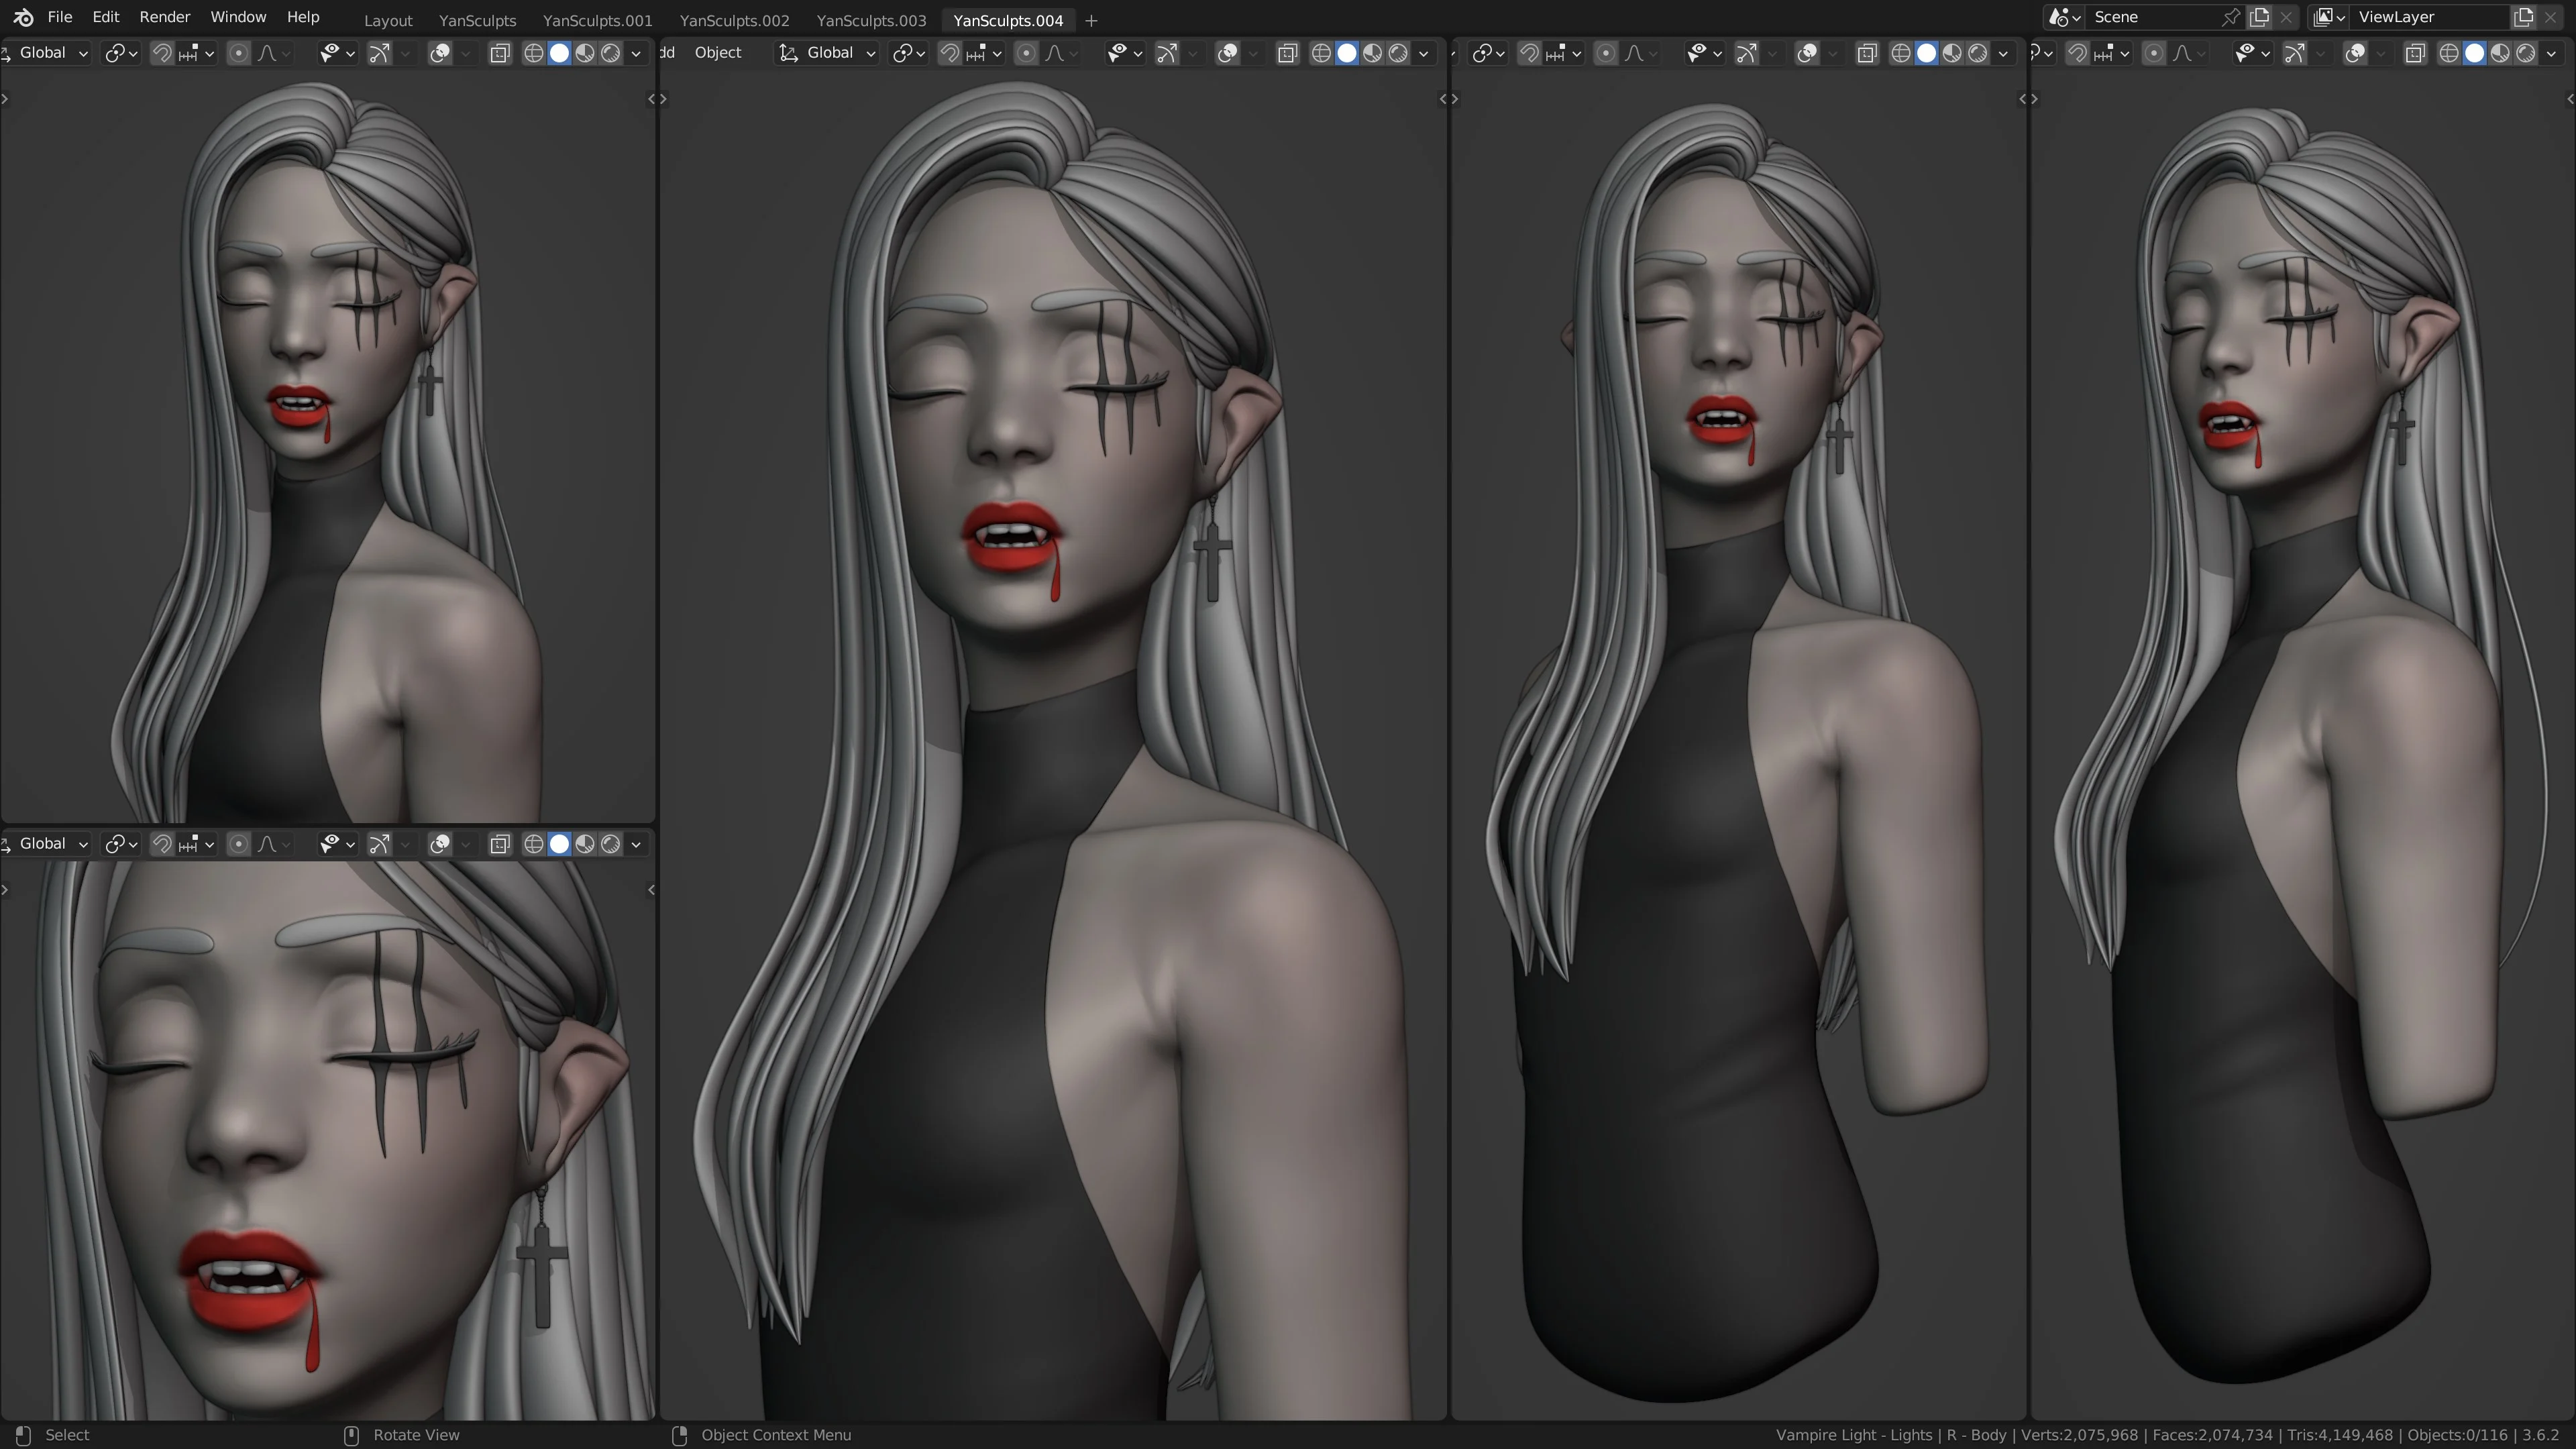Open snapping options in center viewport
2576x1449 pixels.
pos(983,53)
